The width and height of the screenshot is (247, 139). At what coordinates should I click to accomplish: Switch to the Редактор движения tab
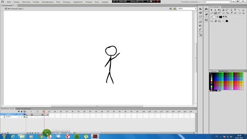pos(23,109)
